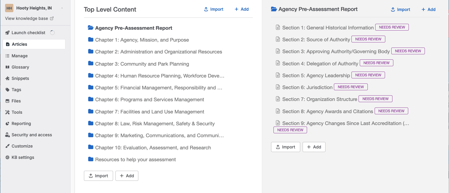Screen dimensions: 449x193
Task: Click Add below the section list
Action: (314, 147)
